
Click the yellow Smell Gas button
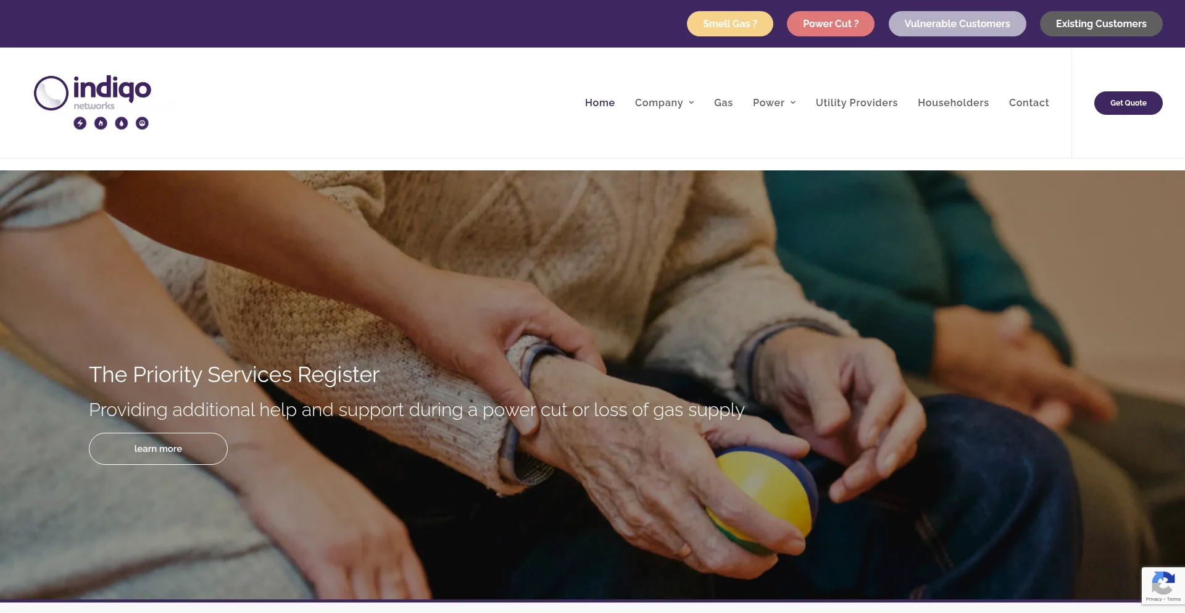point(730,23)
